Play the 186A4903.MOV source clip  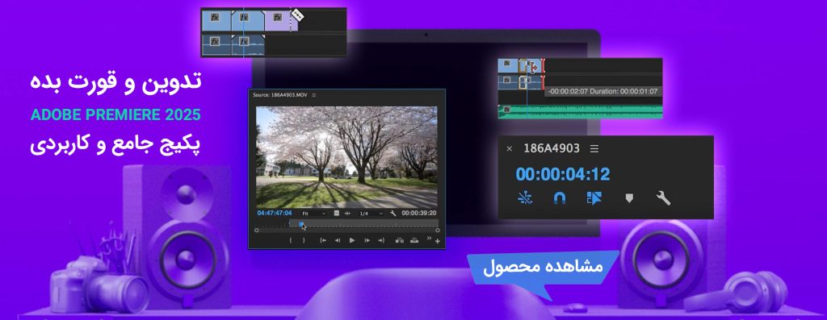tap(352, 240)
